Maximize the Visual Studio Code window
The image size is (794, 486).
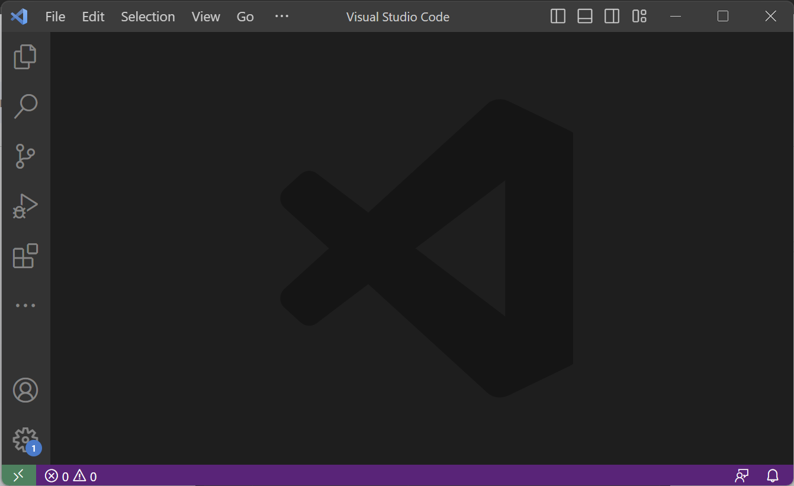(722, 17)
